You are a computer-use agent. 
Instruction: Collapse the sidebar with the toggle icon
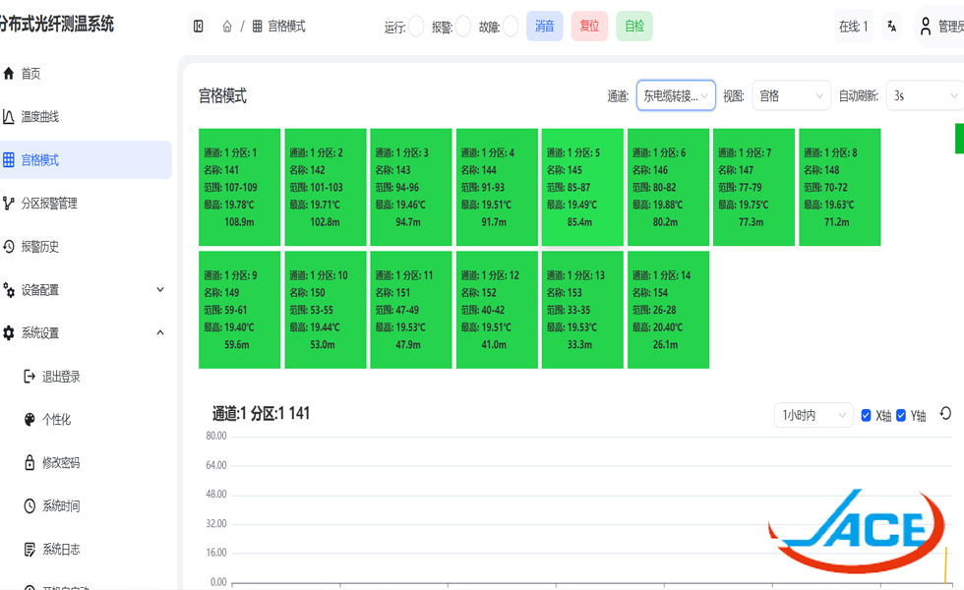pyautogui.click(x=199, y=27)
